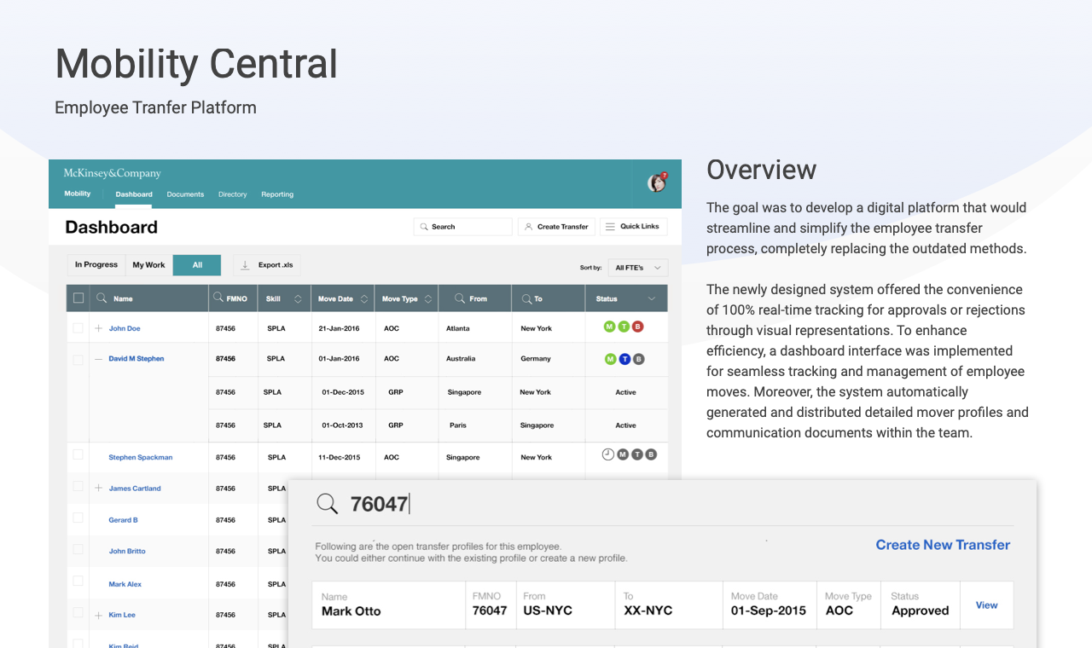Open the magnifier search in the transfer popup
Screen dimensions: 1092x648
click(x=328, y=503)
